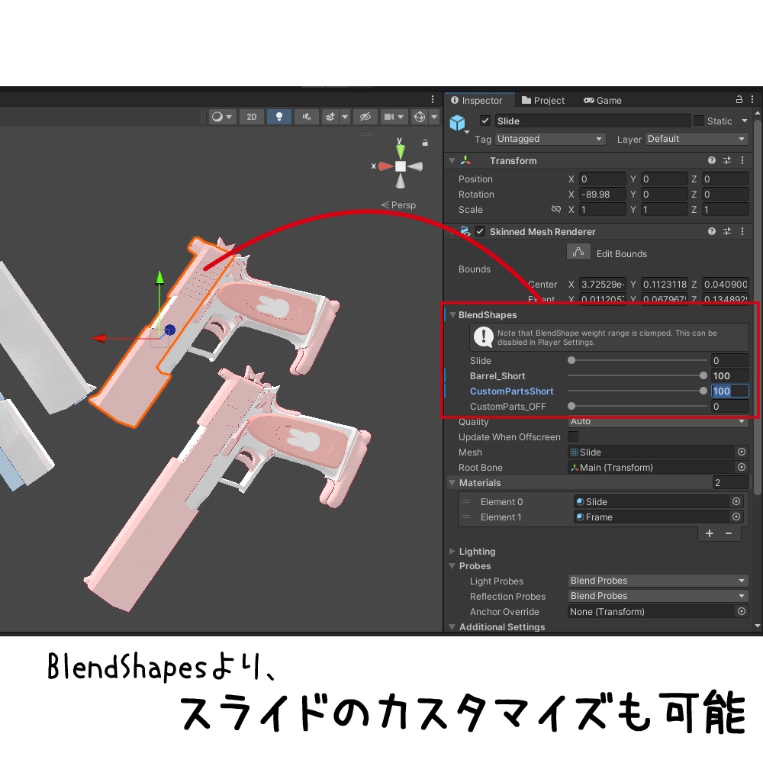The image size is (763, 763).
Task: Uncheck the Slide object active checkbox
Action: point(485,121)
